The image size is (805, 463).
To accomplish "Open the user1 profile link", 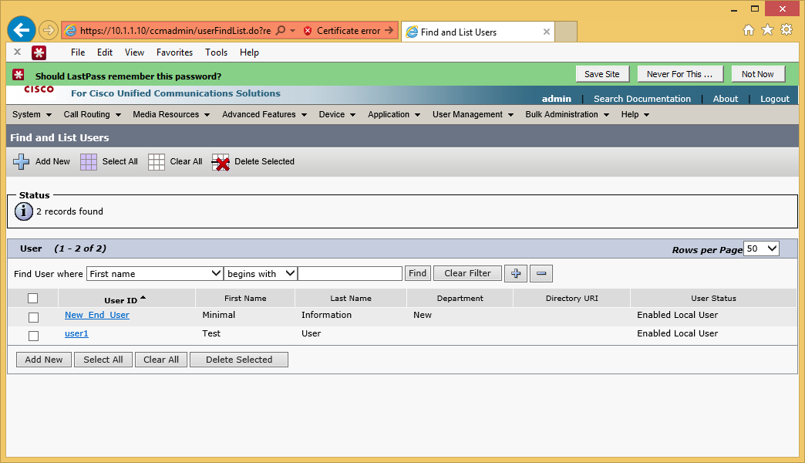I will pyautogui.click(x=76, y=333).
